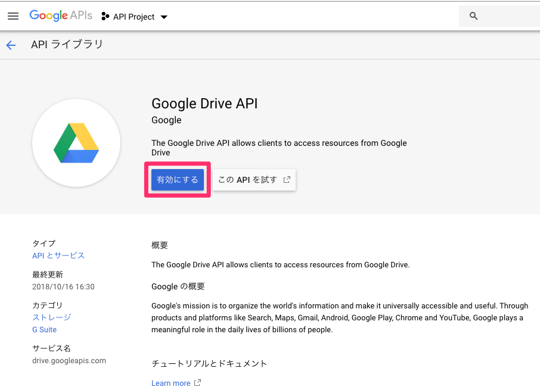540x387 pixels.
Task: Click the Google Drive API title
Action: [204, 104]
